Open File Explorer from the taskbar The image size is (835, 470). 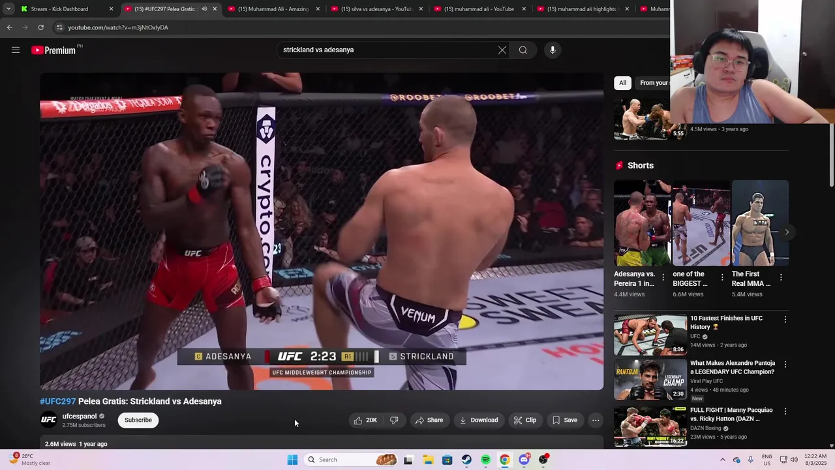(428, 460)
